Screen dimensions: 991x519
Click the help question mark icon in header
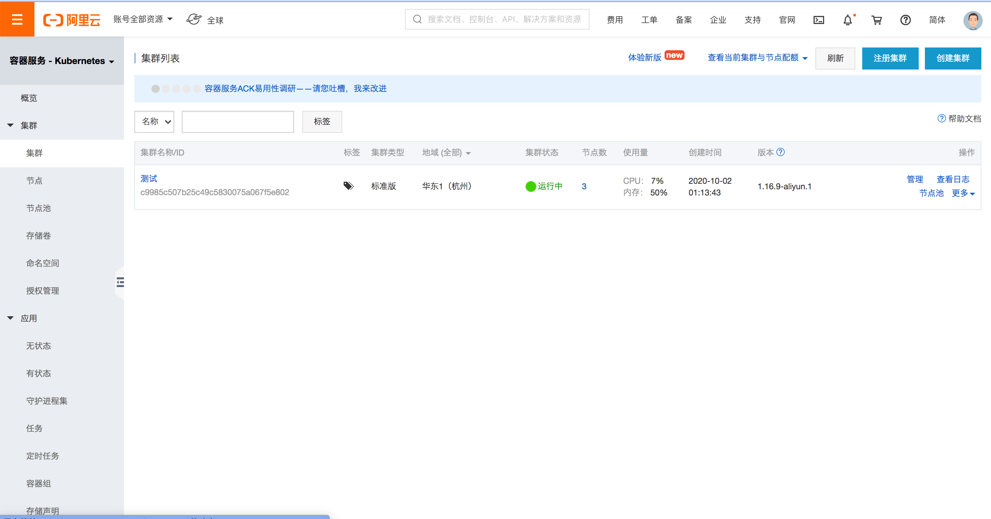tap(905, 20)
